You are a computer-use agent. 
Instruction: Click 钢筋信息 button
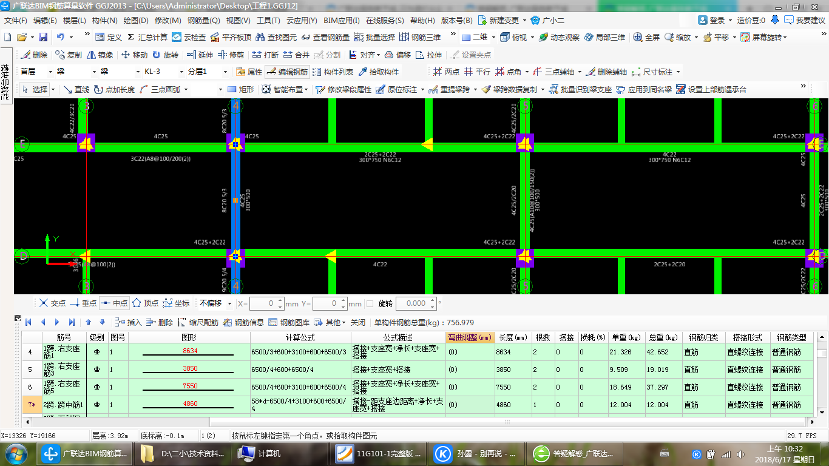coord(244,322)
